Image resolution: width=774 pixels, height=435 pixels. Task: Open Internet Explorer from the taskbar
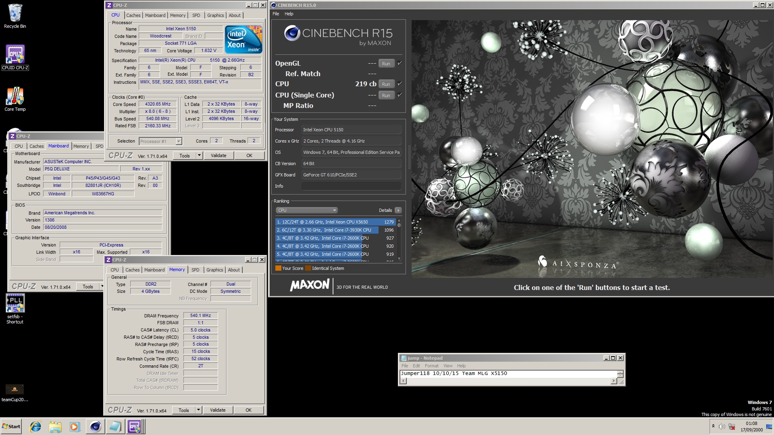35,427
